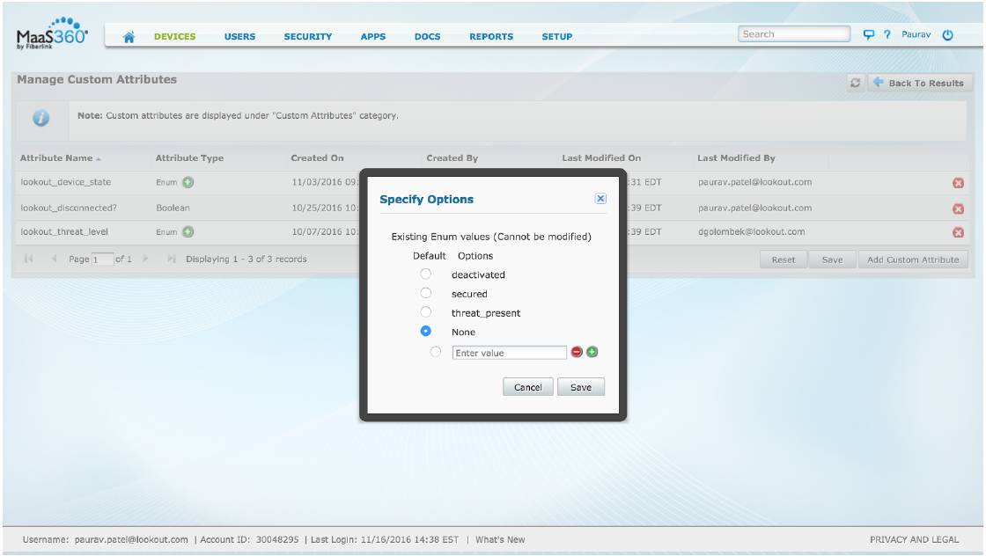Delete the lookout_disconnected? attribute

[958, 208]
